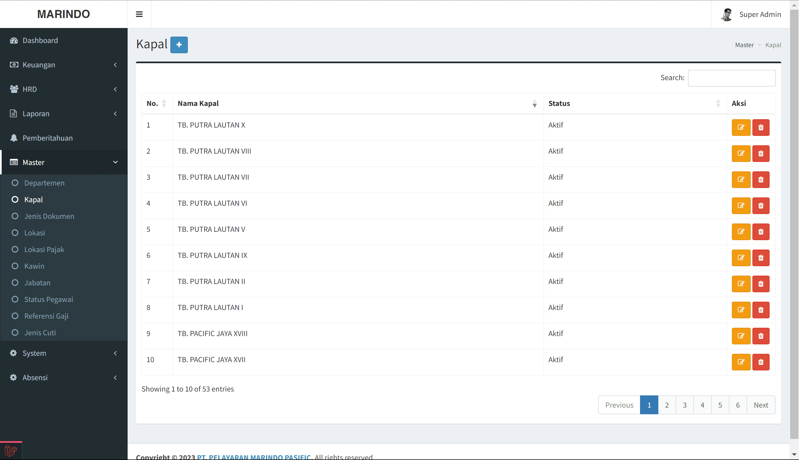Open the Dashboard menu item
The height and width of the screenshot is (460, 799).
point(40,40)
